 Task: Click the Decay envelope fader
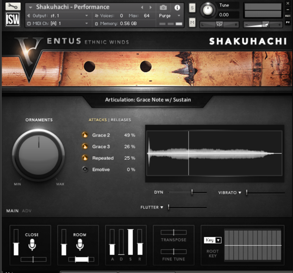(x=121, y=242)
